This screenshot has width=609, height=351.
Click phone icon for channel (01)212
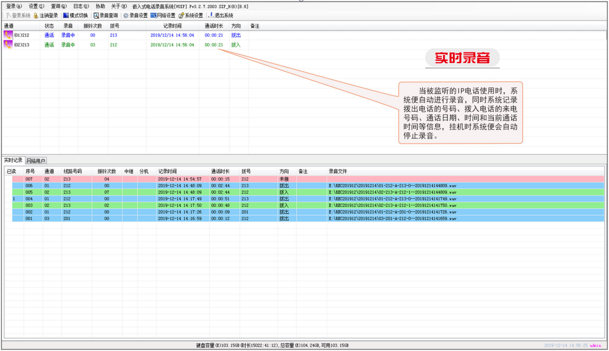(x=8, y=35)
